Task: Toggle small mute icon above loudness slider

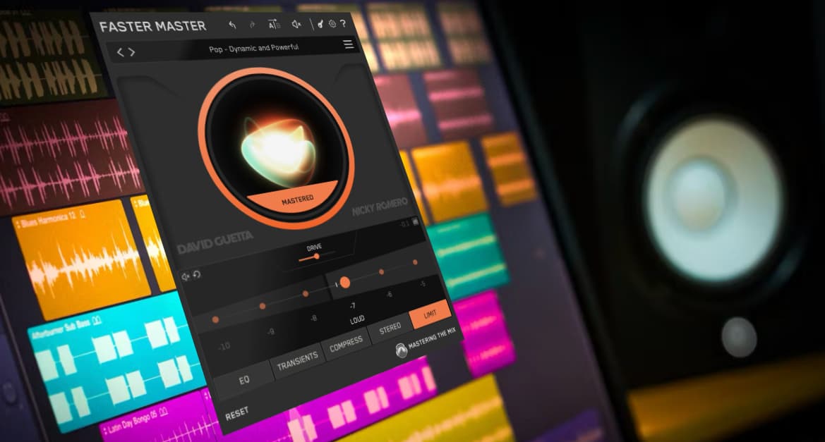Action: click(x=186, y=276)
